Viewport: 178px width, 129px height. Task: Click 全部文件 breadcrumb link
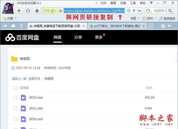pos(34,79)
